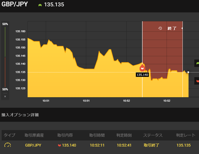Click the current rate 135.135 in the header
The height and width of the screenshot is (154, 199).
click(54, 5)
